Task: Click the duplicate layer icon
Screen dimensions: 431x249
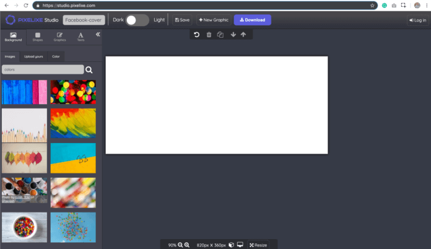Action: tap(220, 35)
